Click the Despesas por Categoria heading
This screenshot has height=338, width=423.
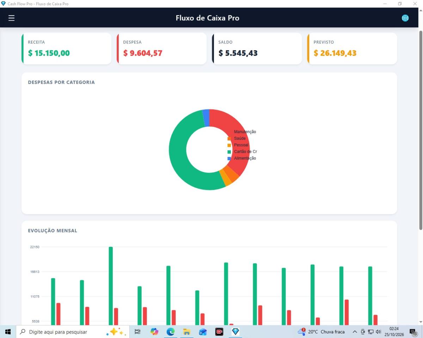[61, 82]
